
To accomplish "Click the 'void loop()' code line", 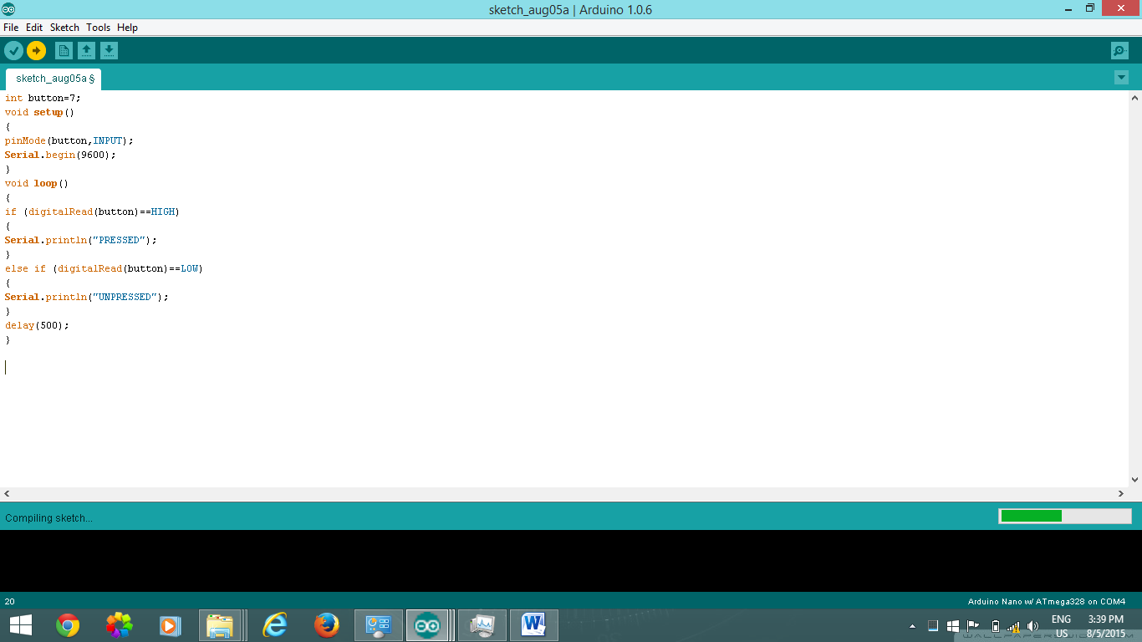I will point(36,183).
